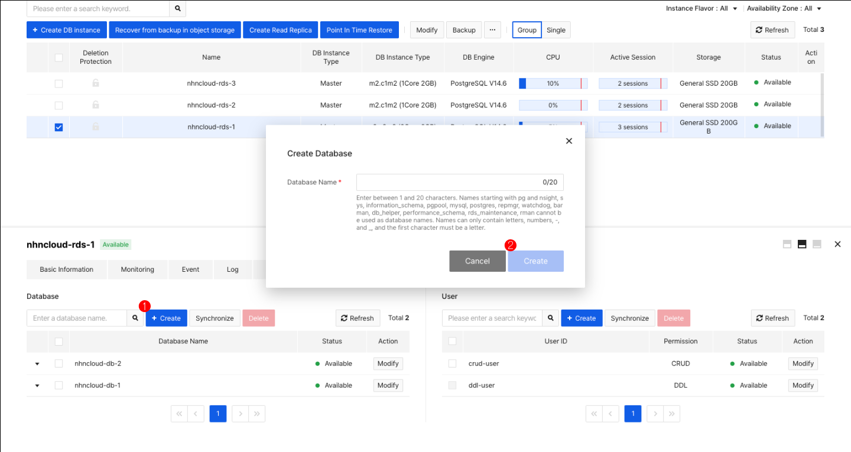Open the more options ellipsis button
The width and height of the screenshot is (851, 452).
pyautogui.click(x=492, y=30)
